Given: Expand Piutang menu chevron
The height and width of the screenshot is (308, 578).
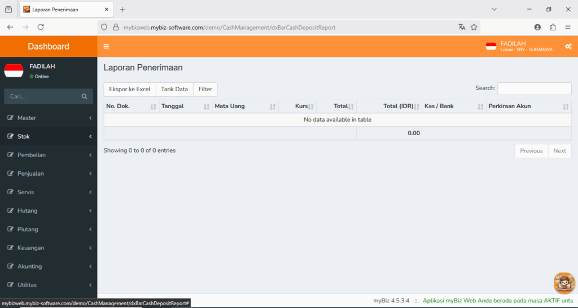Looking at the screenshot, I should click(x=90, y=229).
